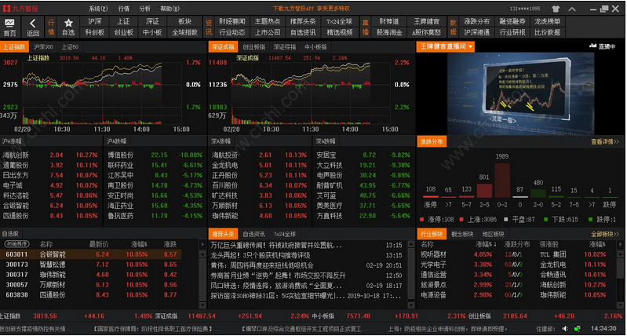The image size is (627, 336).
Task: Open 沪深 market button
Action: (x=95, y=22)
